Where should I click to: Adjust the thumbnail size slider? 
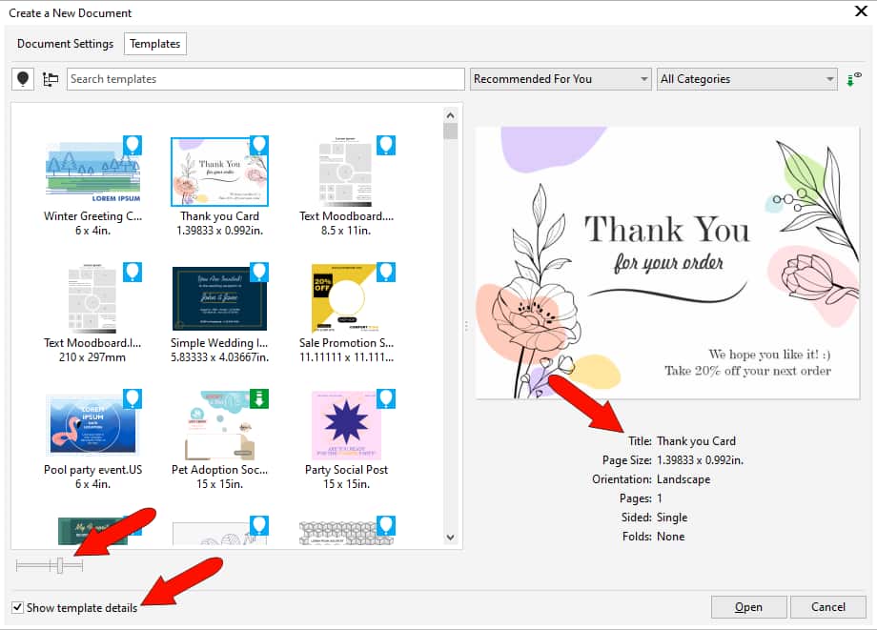click(58, 564)
